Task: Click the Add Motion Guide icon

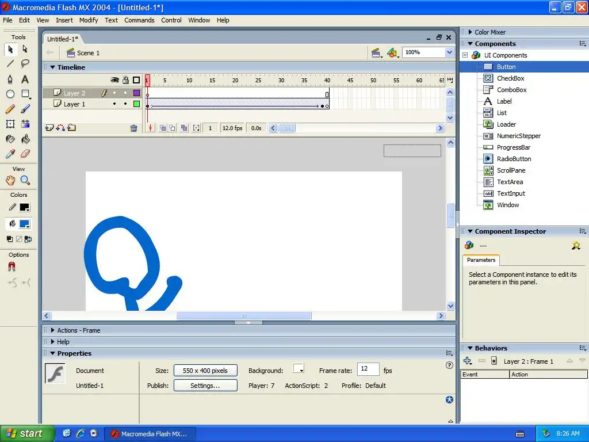Action: pyautogui.click(x=60, y=128)
